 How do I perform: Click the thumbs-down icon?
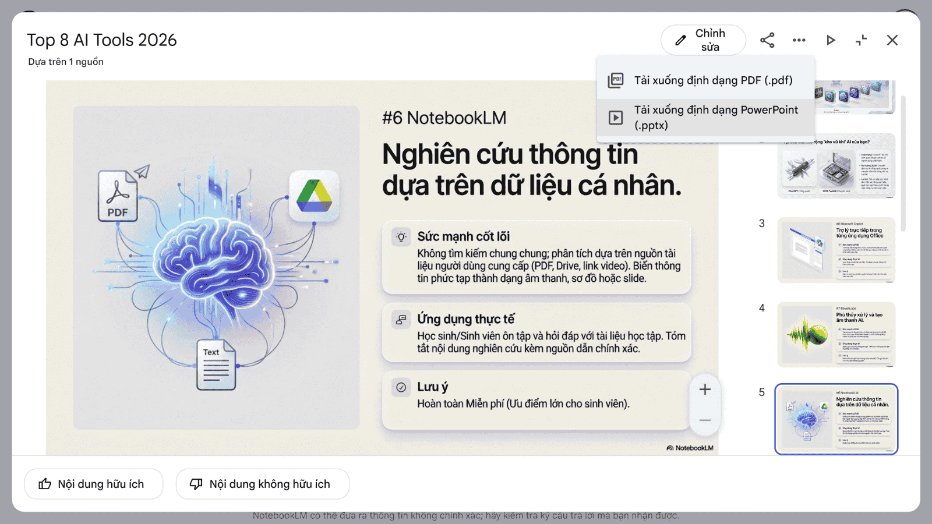pos(196,484)
